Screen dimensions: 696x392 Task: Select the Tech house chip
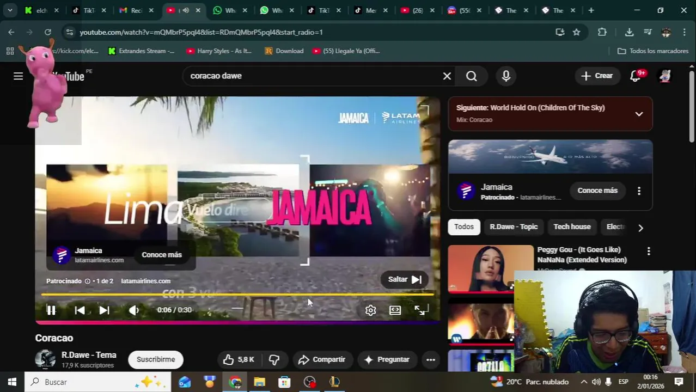[572, 227]
